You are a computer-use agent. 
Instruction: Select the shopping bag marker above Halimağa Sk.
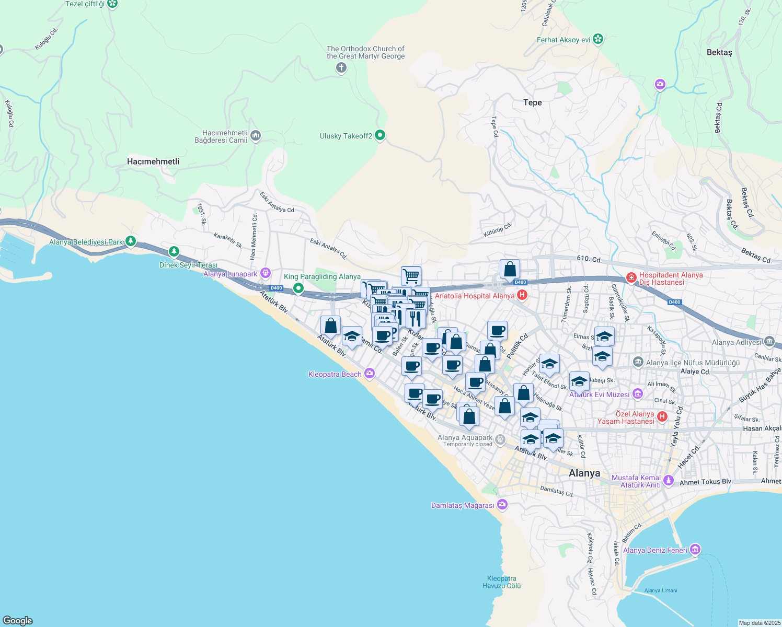tap(523, 394)
